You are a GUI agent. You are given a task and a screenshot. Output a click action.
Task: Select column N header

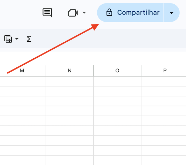70,71
